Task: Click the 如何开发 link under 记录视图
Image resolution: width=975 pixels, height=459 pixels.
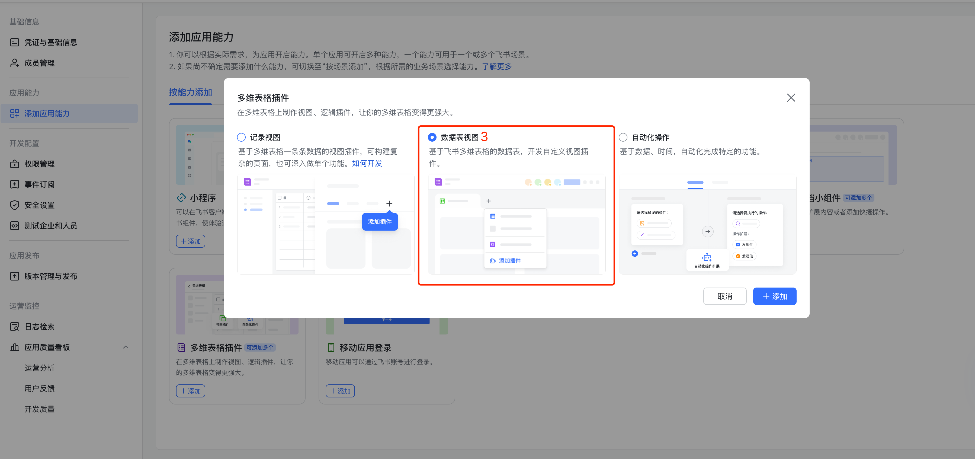Action: coord(366,163)
